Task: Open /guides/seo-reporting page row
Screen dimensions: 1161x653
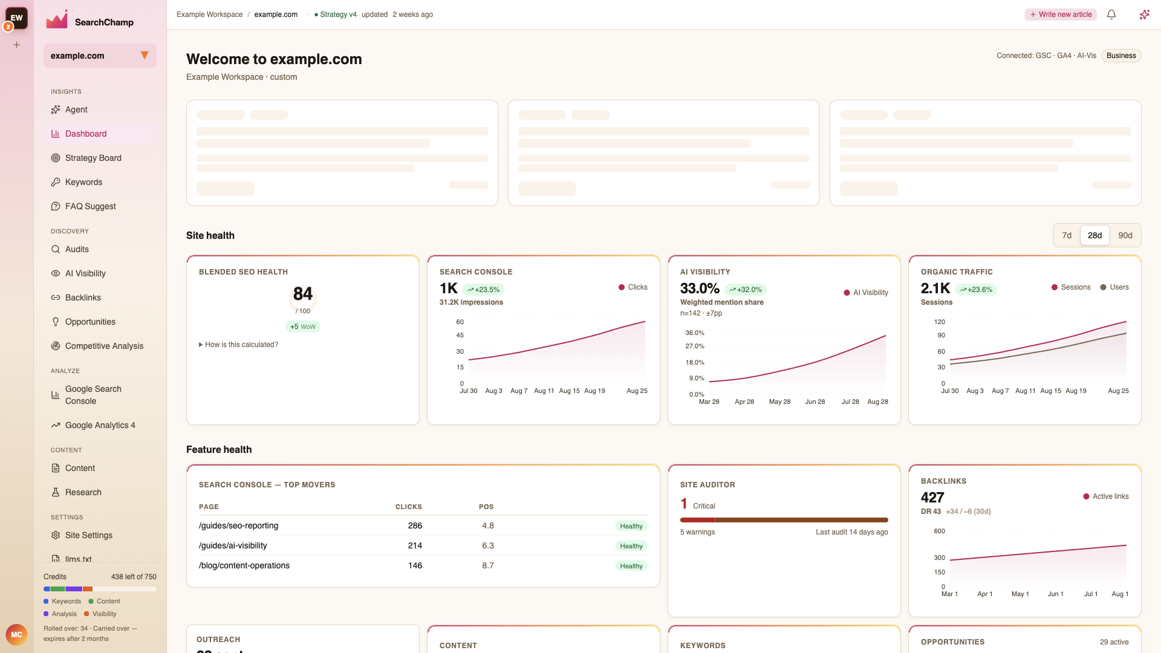Action: click(x=423, y=525)
